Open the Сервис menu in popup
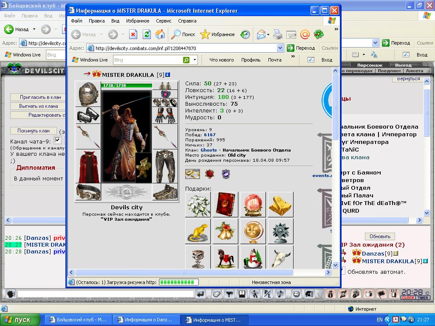 [164, 21]
